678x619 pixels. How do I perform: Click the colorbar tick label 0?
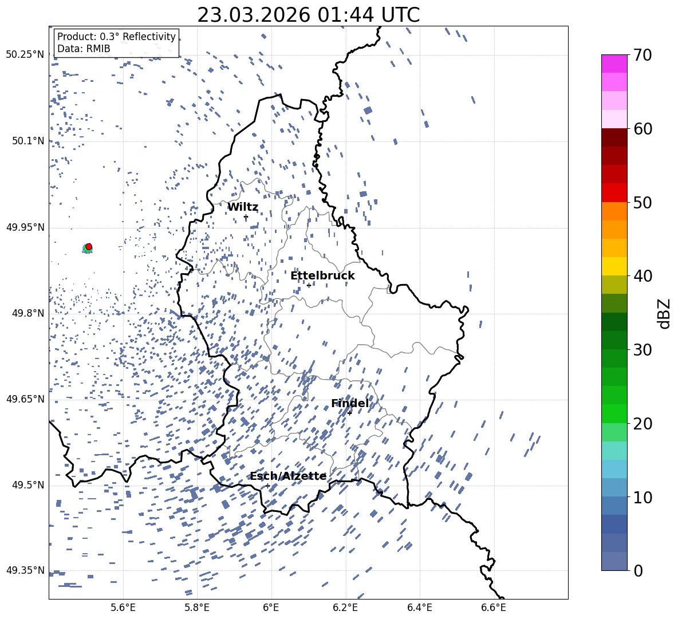638,571
